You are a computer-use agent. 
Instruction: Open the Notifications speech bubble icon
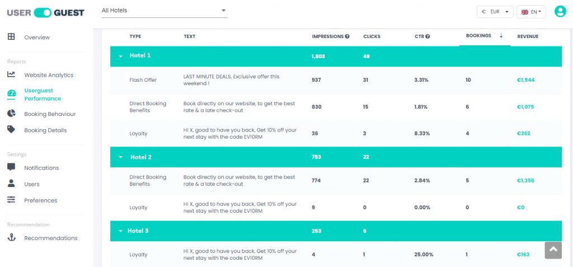coord(11,167)
